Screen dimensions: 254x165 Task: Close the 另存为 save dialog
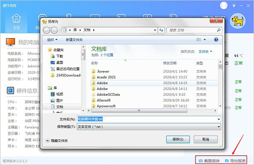point(216,20)
